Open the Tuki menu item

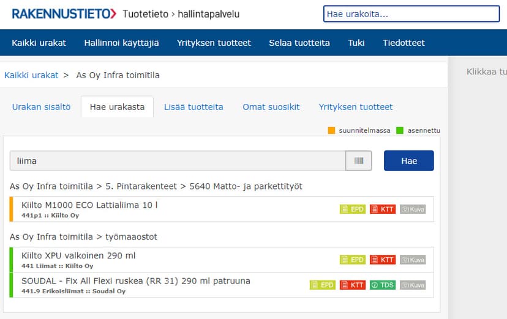356,43
